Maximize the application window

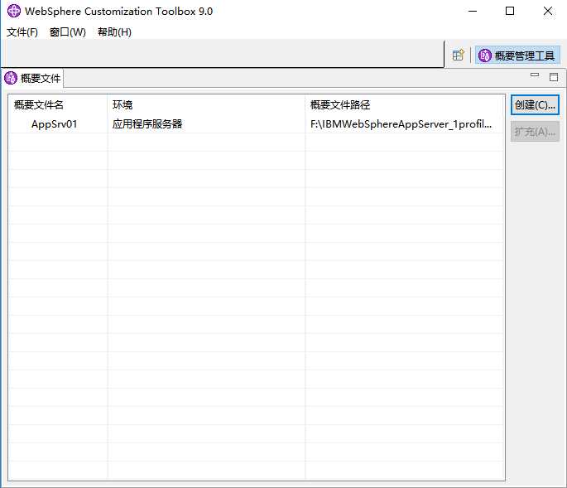click(510, 12)
